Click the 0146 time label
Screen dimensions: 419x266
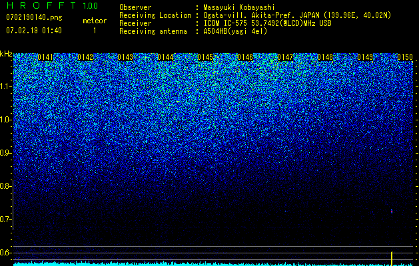pos(245,57)
